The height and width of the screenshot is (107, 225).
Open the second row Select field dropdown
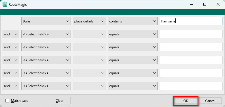click(46, 34)
